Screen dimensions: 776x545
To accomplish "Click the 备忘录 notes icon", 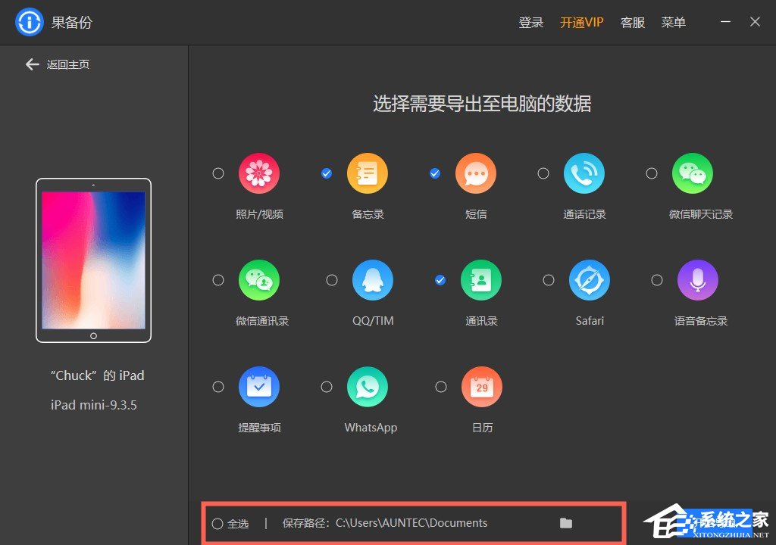I will click(368, 173).
